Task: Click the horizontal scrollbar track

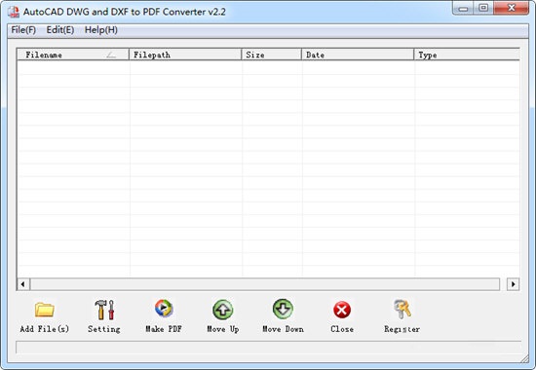Action: 265,284
